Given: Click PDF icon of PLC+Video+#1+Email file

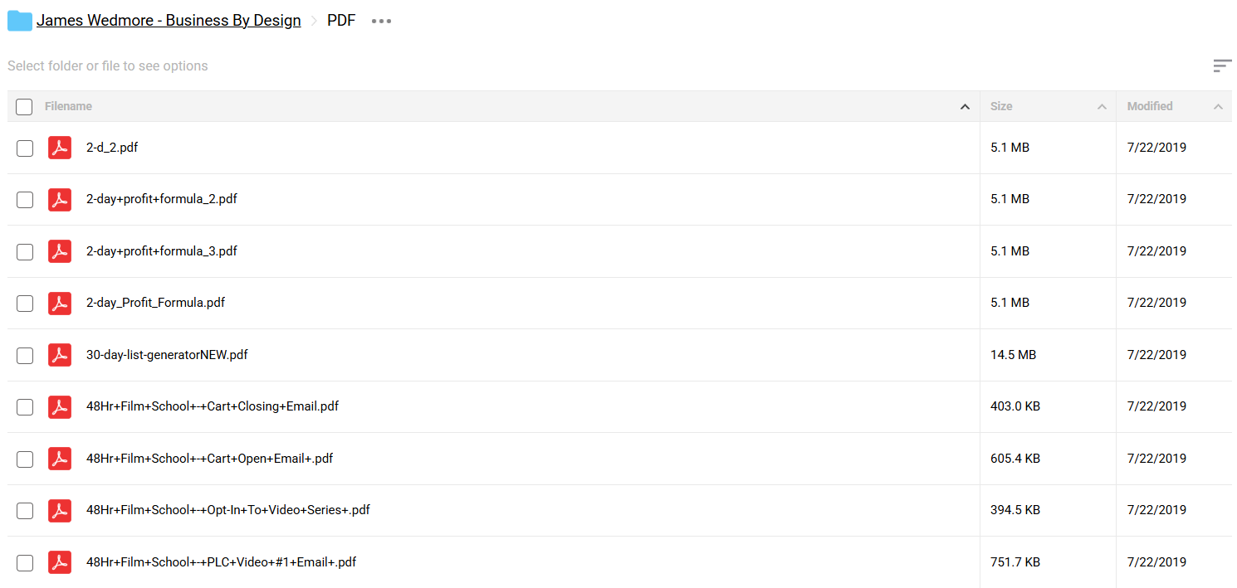Looking at the screenshot, I should coord(60,562).
